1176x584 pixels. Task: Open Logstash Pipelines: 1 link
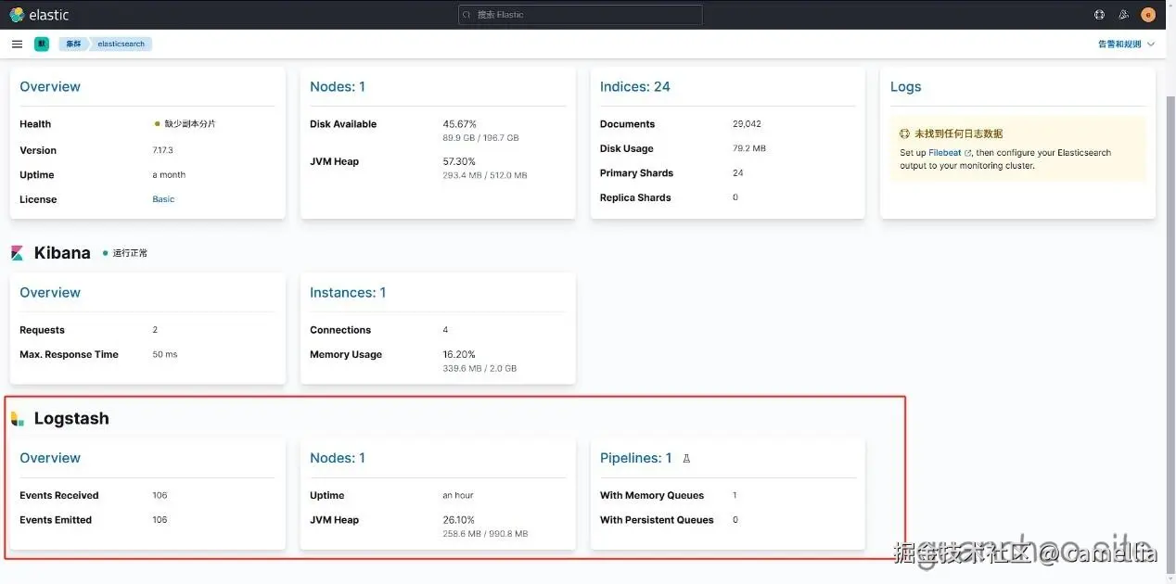click(636, 458)
